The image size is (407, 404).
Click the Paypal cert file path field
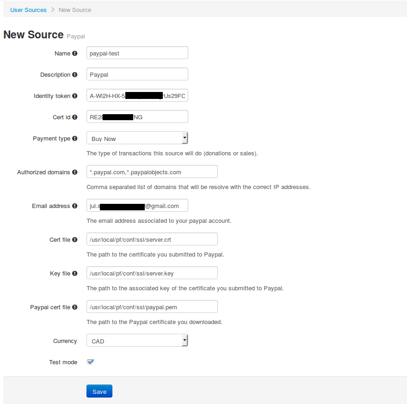[152, 306]
